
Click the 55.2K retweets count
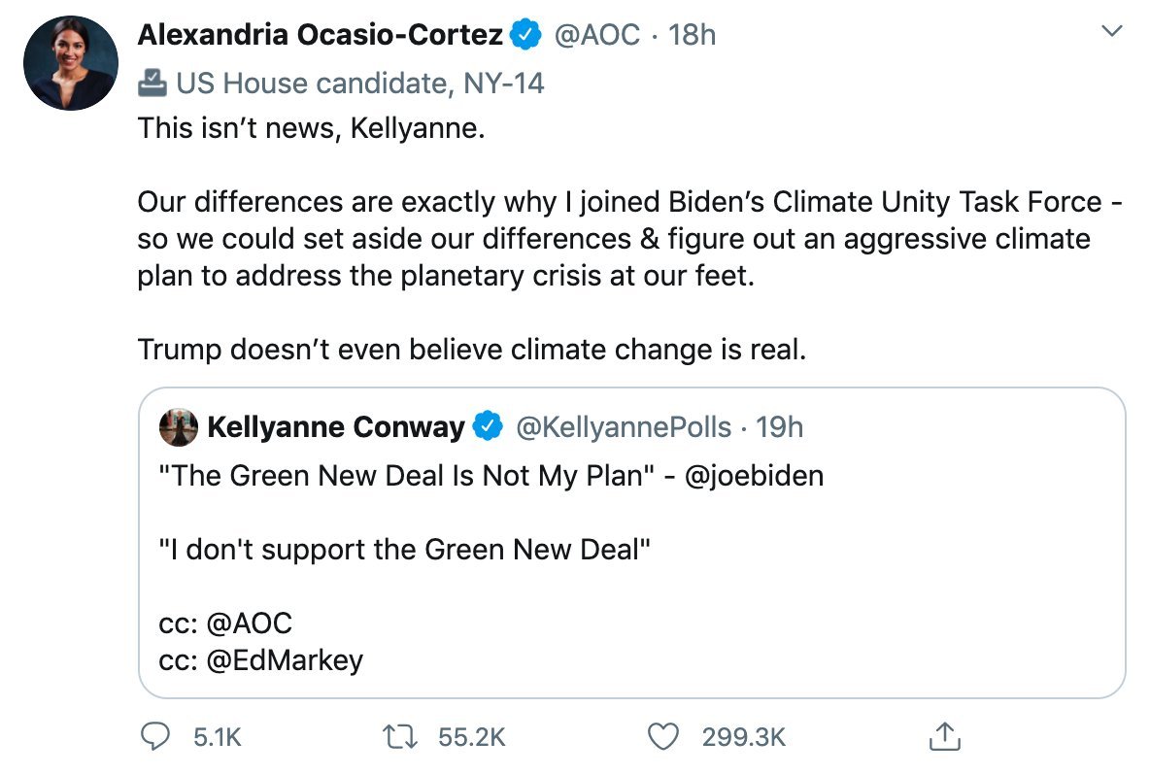pyautogui.click(x=472, y=737)
